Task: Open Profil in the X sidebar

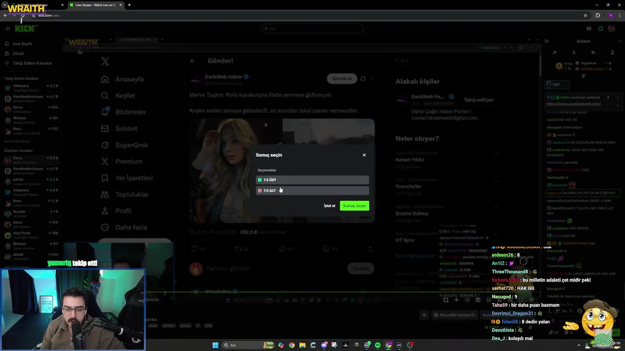Action: pyautogui.click(x=116, y=211)
